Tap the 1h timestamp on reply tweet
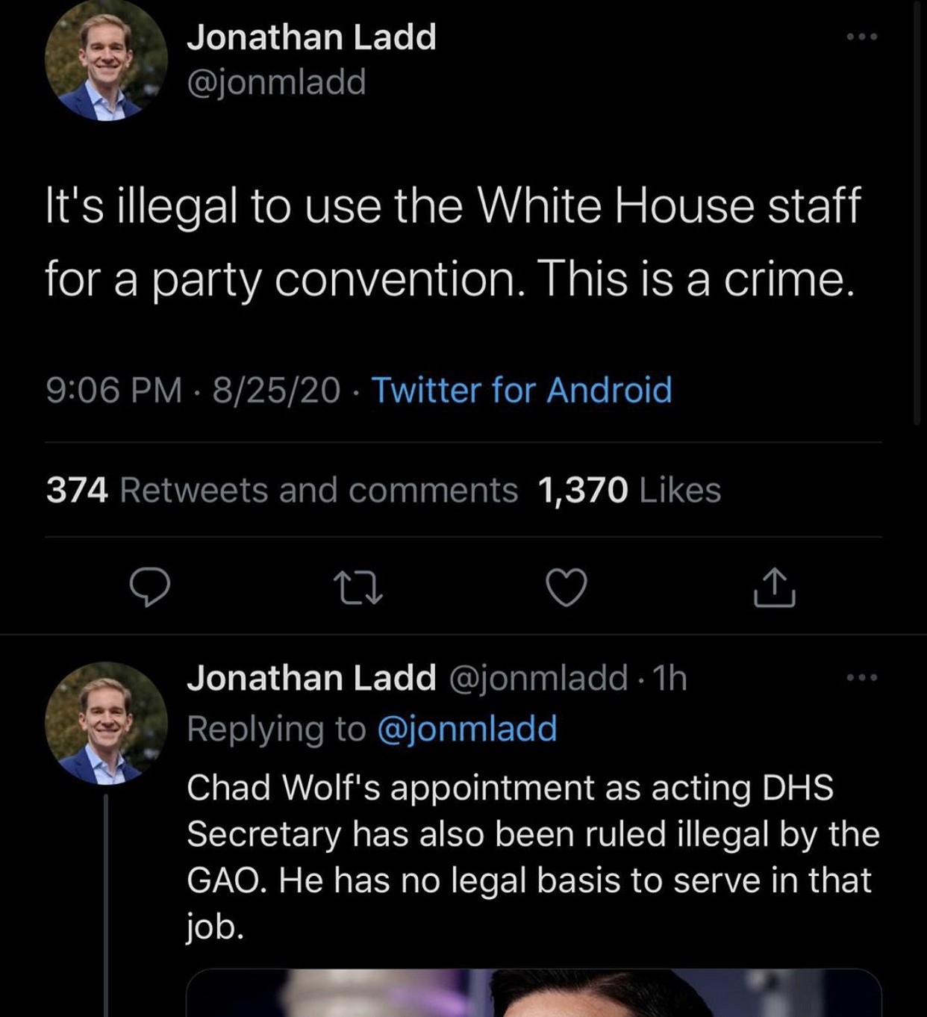The height and width of the screenshot is (1017, 927). click(669, 677)
